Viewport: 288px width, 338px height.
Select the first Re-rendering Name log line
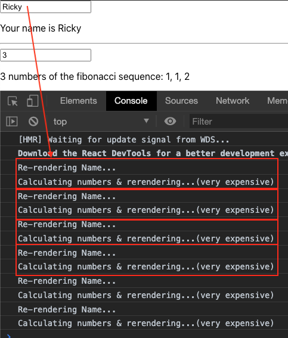coord(67,168)
